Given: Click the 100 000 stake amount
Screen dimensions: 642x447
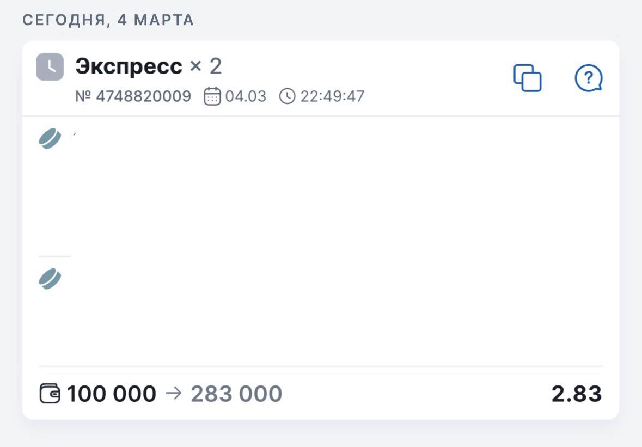Looking at the screenshot, I should click(111, 394).
